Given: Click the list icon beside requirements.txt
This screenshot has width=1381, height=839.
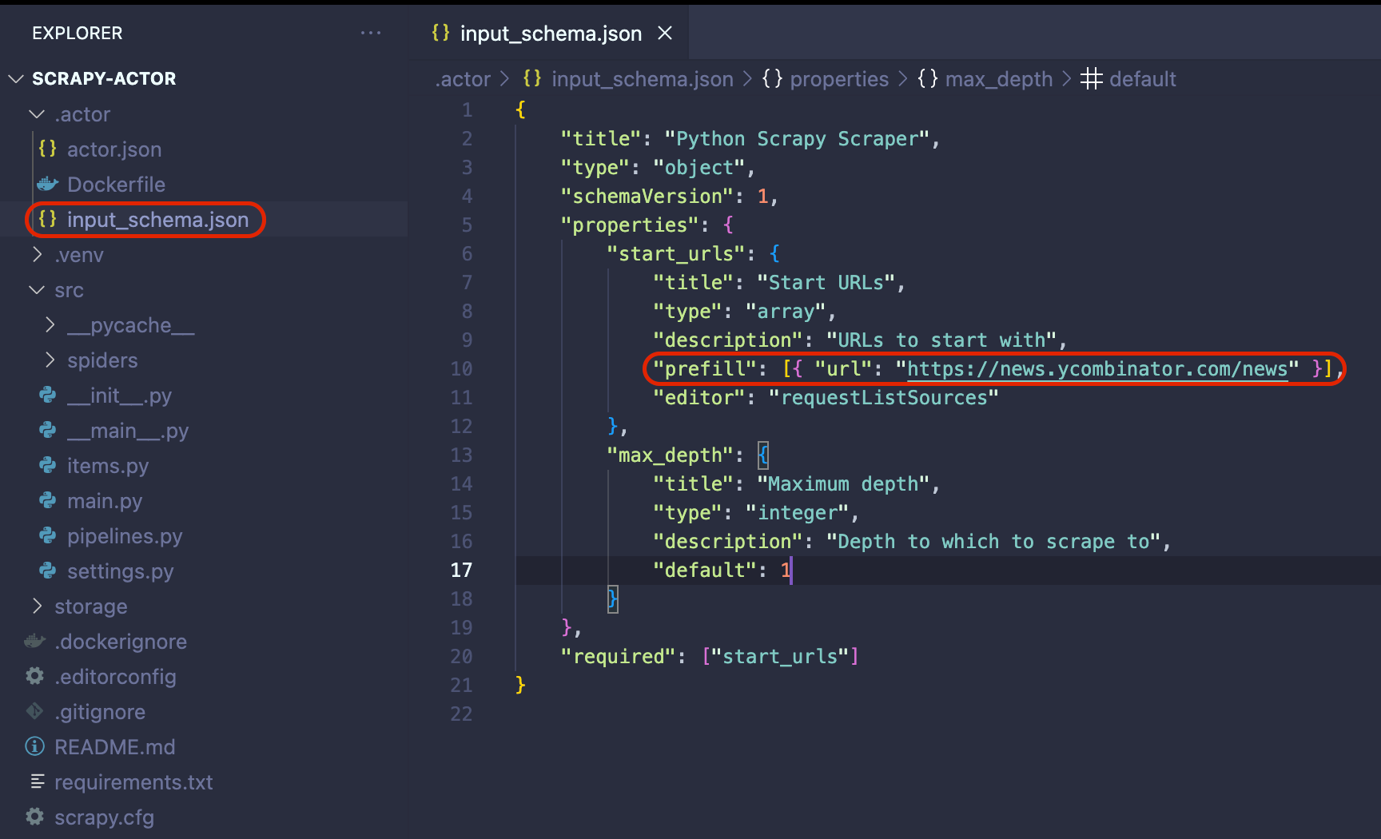Looking at the screenshot, I should click(x=34, y=782).
